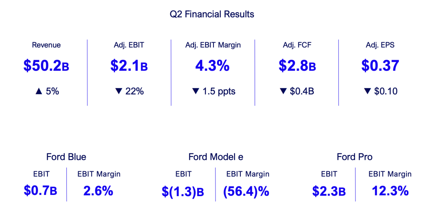The image size is (427, 210).
Task: Click the Ford Model e heading
Action: pyautogui.click(x=216, y=157)
